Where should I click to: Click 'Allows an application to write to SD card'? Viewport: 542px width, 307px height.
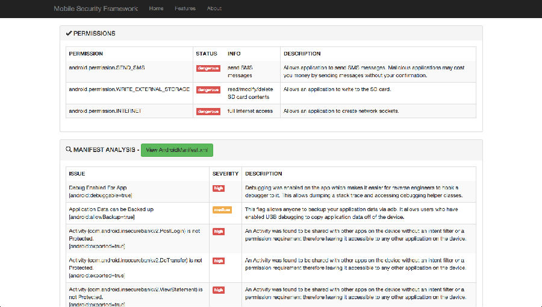coord(337,89)
